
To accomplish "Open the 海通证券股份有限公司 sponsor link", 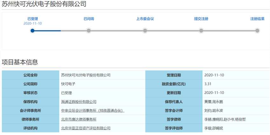I will (79, 102).
